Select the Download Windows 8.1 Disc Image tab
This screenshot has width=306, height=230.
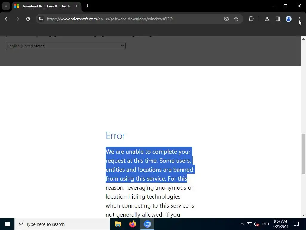pos(46,6)
